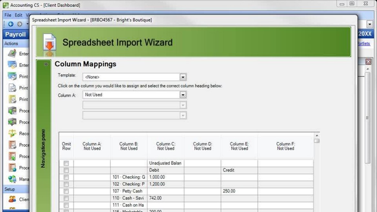The width and height of the screenshot is (377, 212).
Task: Click the grid's vertical scrollbar up arrow
Action: point(317,136)
